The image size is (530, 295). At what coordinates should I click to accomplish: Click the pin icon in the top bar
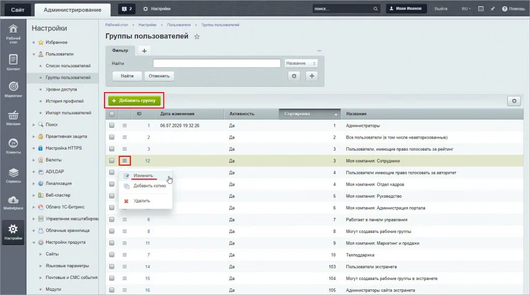click(493, 9)
